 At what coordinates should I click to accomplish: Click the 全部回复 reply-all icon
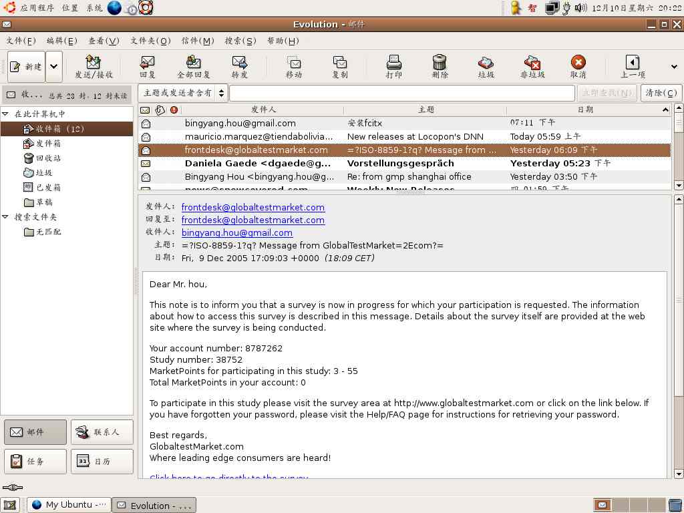pyautogui.click(x=194, y=67)
